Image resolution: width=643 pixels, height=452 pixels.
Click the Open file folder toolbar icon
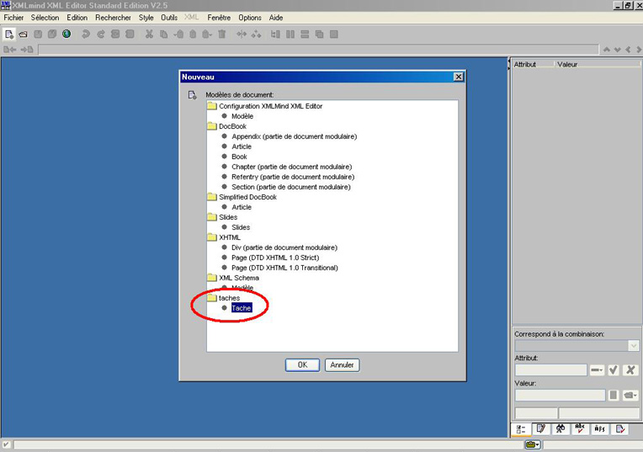24,35
